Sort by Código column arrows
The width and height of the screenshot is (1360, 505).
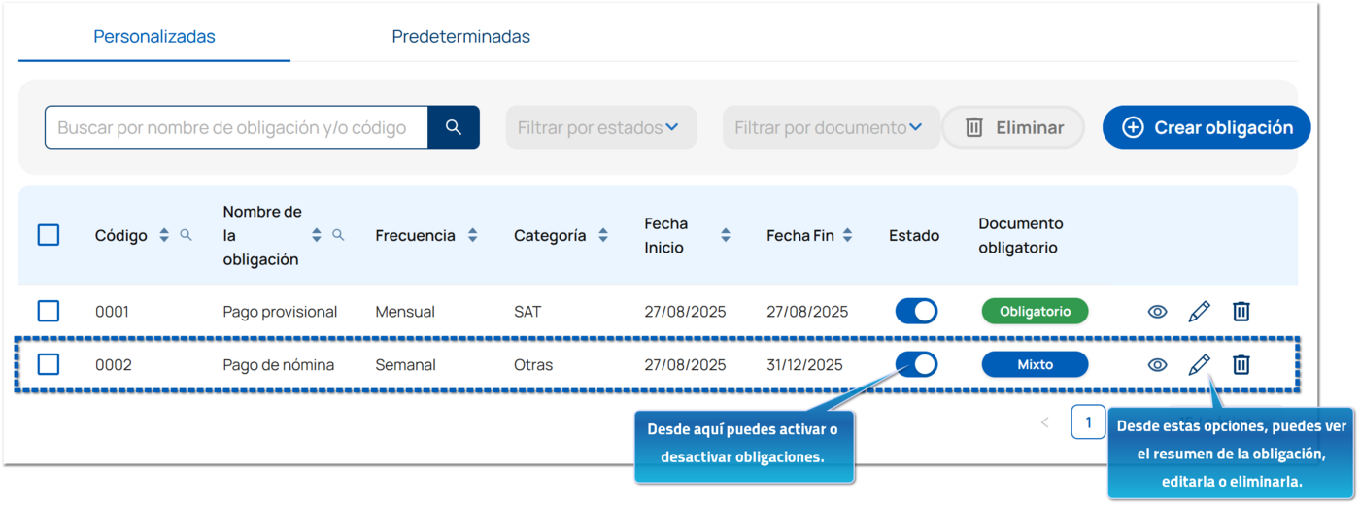coord(164,235)
